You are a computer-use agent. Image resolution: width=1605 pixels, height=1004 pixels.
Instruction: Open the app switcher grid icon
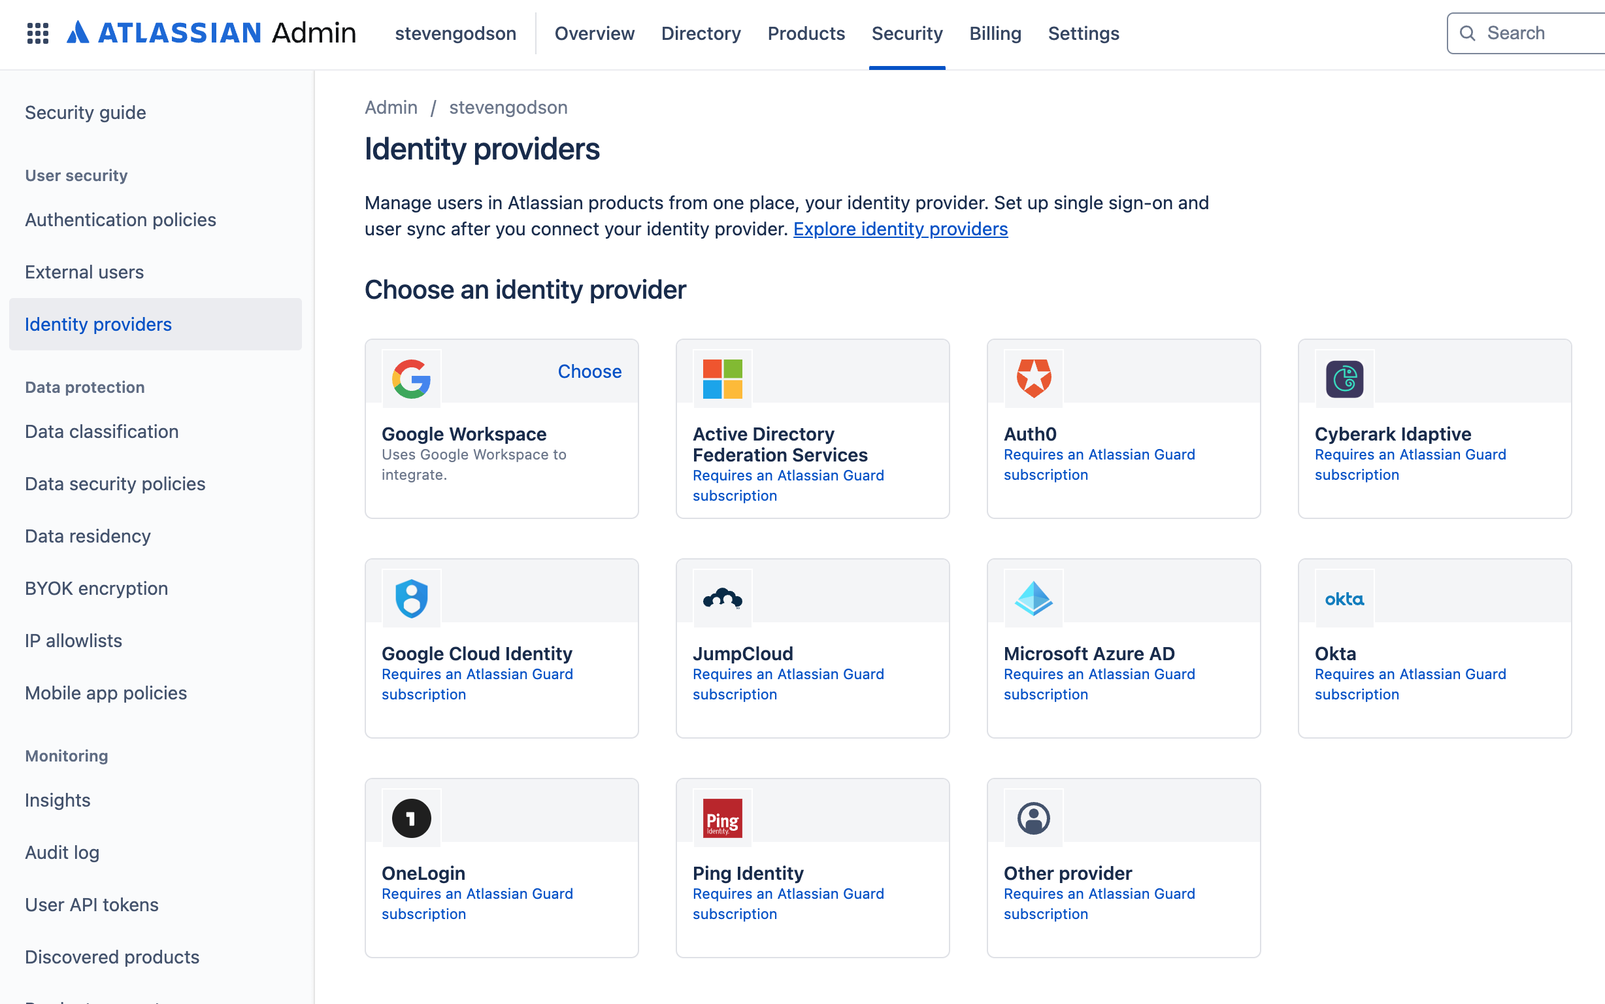coord(38,33)
